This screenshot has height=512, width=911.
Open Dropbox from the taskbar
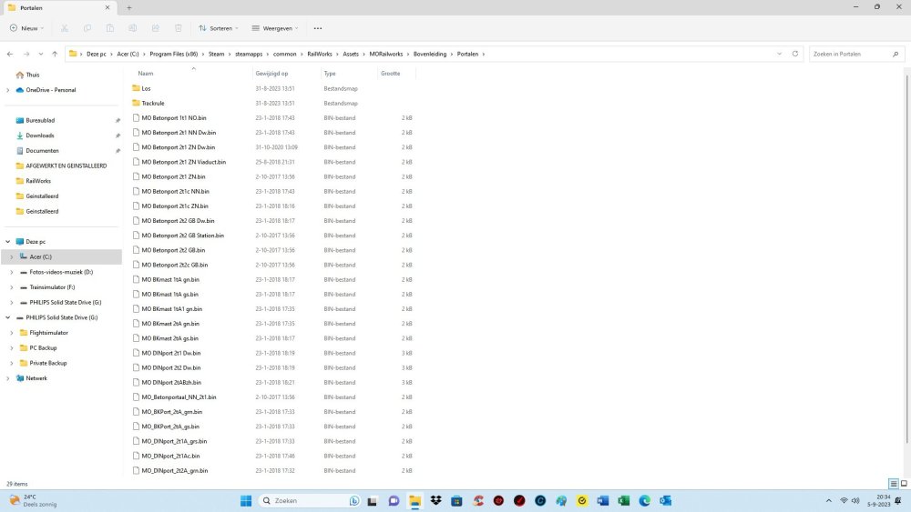pyautogui.click(x=436, y=501)
